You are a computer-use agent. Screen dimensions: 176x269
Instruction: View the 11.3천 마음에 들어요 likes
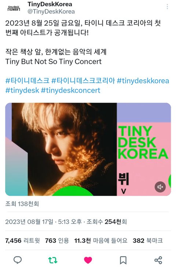(x=101, y=240)
